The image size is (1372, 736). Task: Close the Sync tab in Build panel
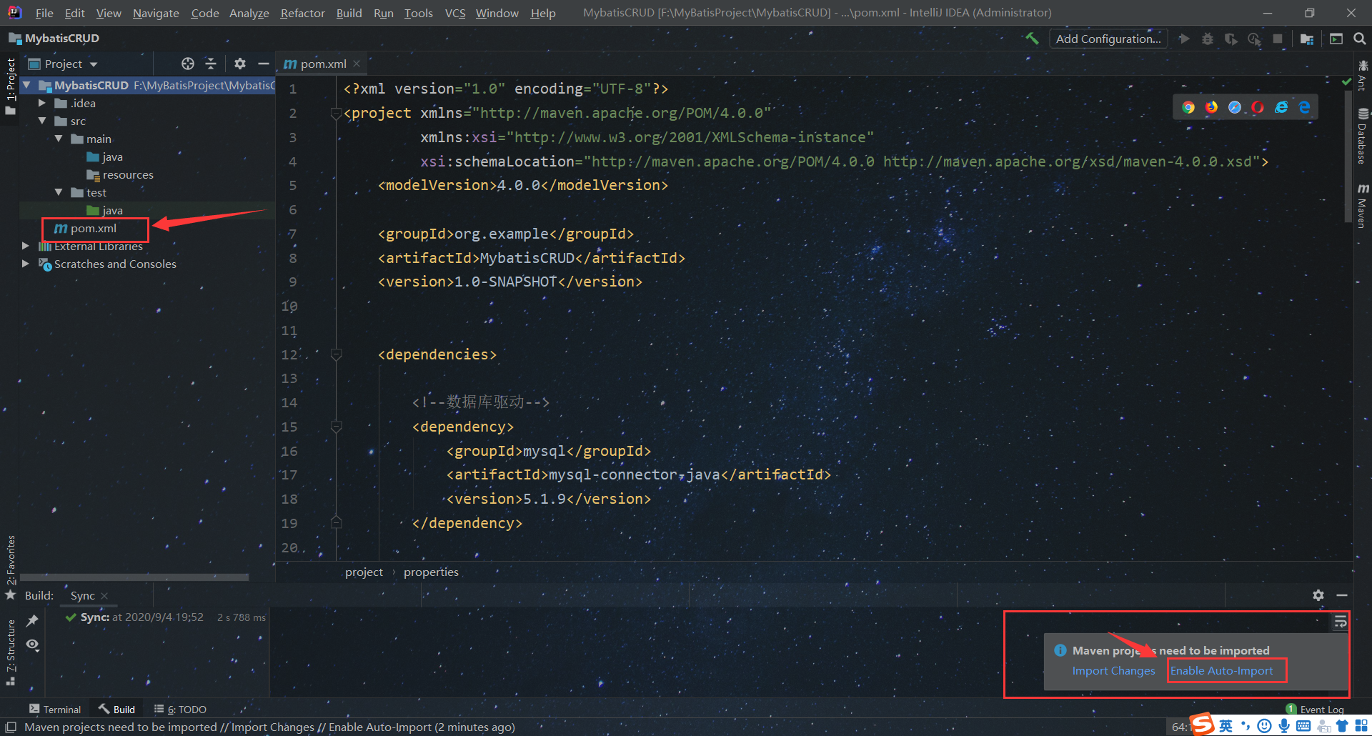[x=104, y=596]
